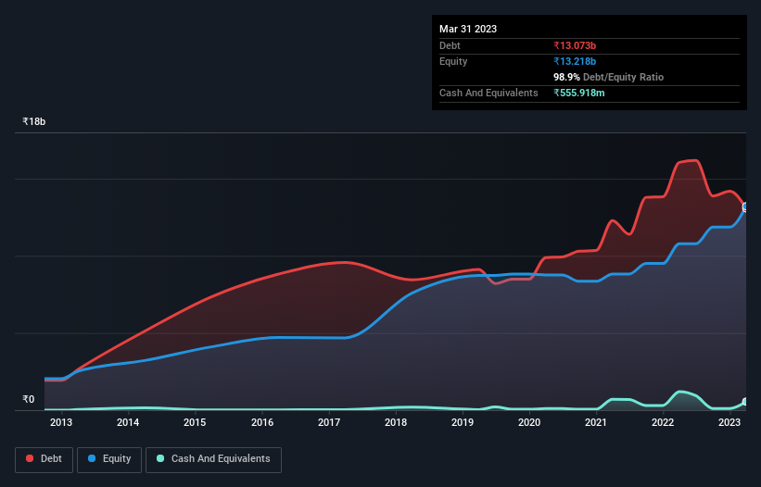Click the ₹18b y-axis label
This screenshot has height=487, width=761.
point(34,121)
